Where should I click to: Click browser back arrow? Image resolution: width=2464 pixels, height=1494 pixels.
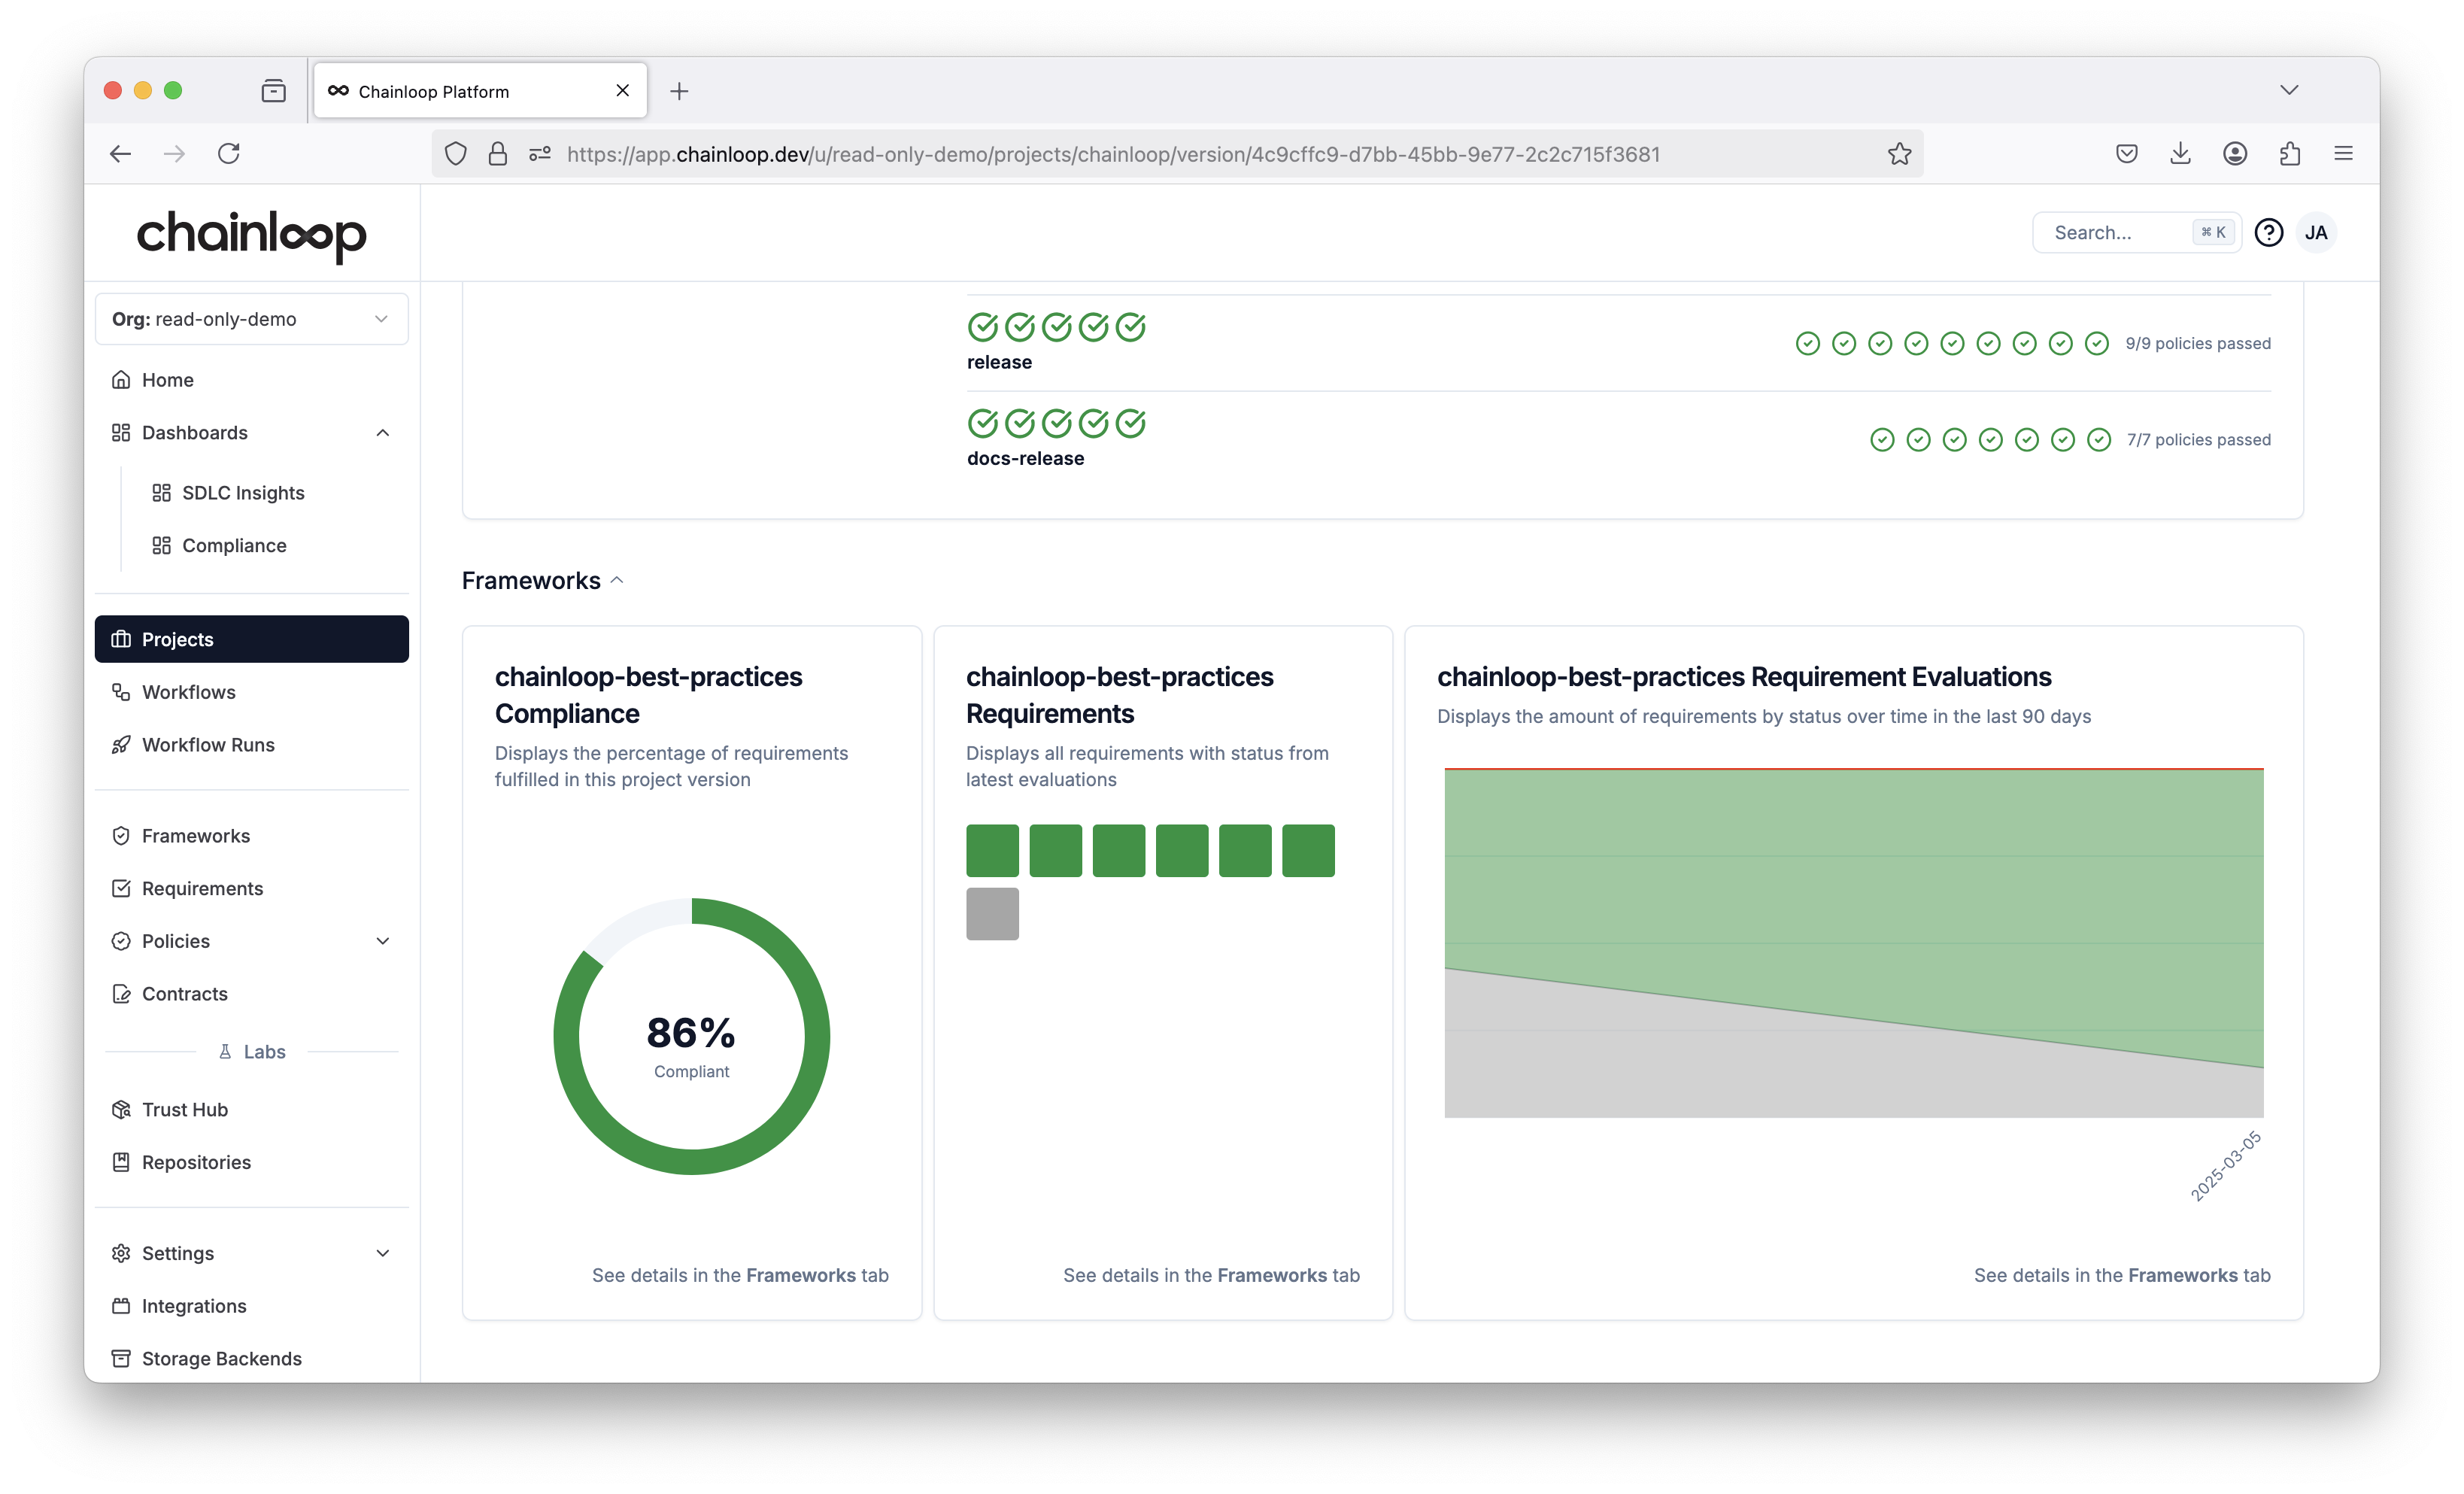pyautogui.click(x=120, y=154)
